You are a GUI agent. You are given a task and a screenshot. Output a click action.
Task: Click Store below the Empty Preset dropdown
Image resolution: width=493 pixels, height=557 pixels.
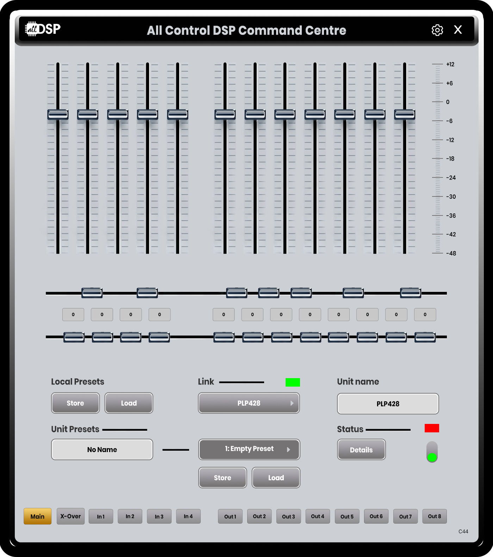point(223,478)
